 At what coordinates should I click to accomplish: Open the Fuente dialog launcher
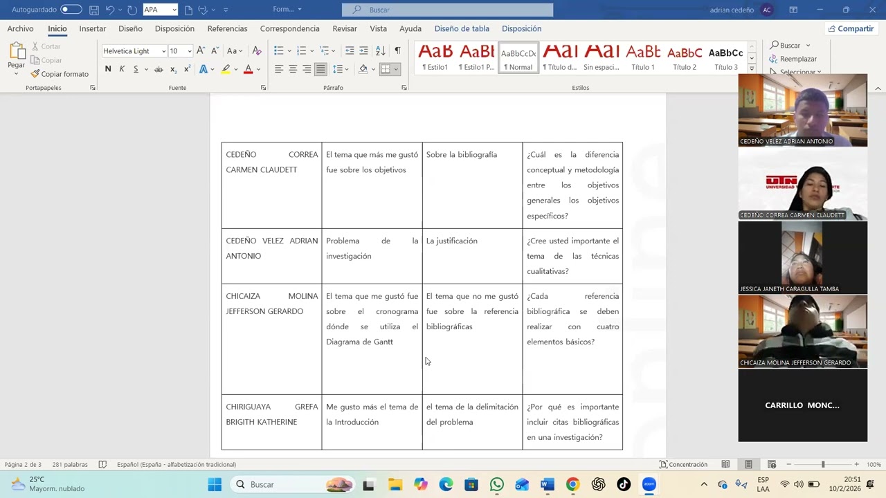pyautogui.click(x=263, y=88)
